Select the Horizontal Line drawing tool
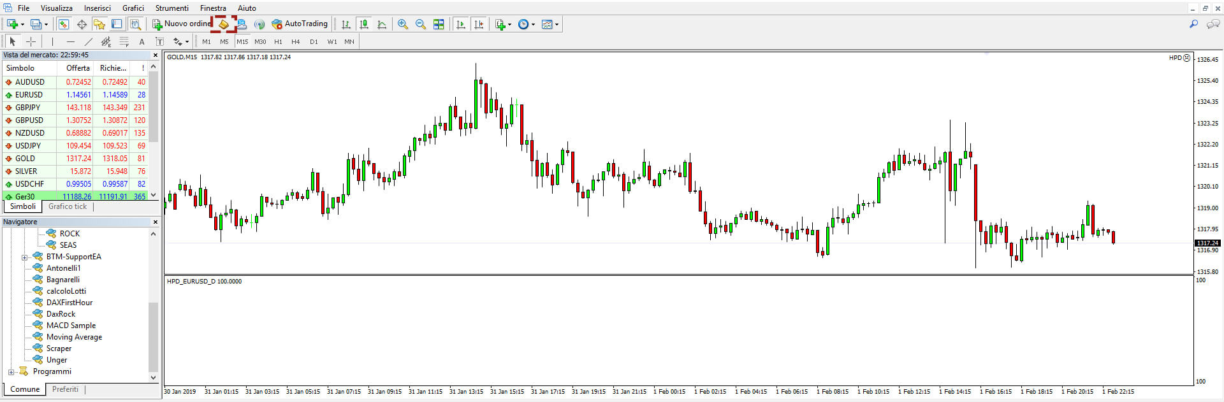The height and width of the screenshot is (402, 1224). (70, 41)
